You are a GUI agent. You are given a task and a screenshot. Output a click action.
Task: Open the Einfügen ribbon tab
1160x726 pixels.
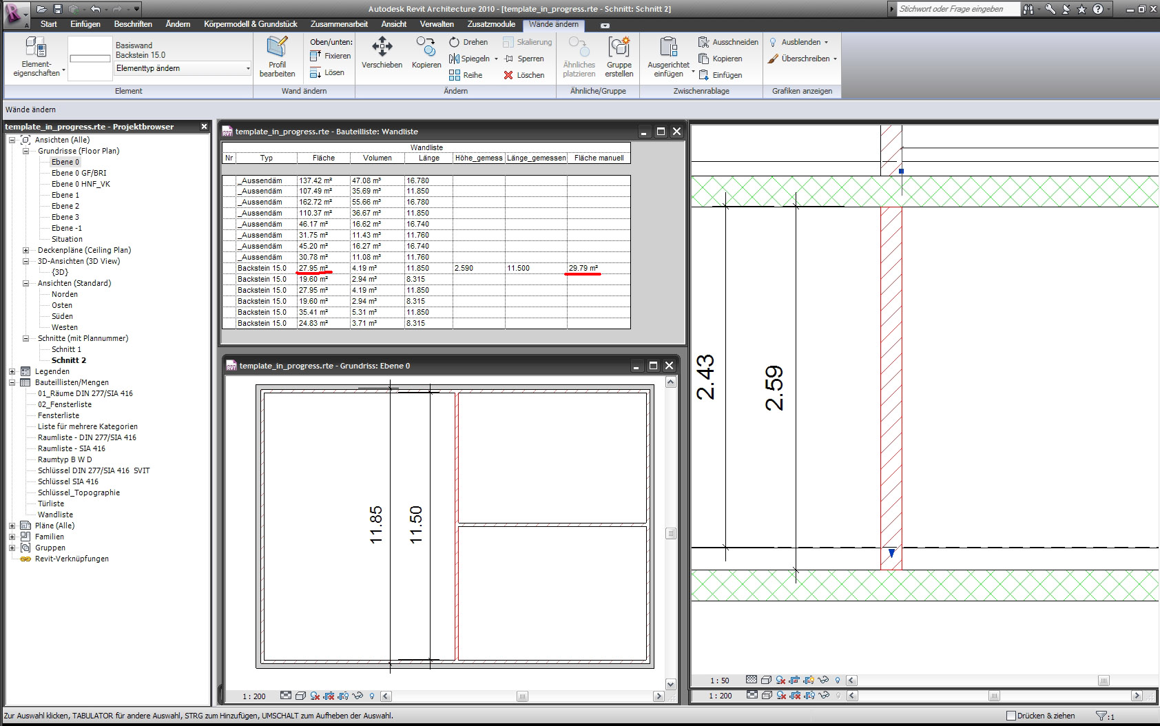(85, 24)
